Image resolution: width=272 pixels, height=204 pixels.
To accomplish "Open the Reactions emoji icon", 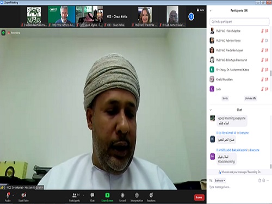I will (151, 195).
